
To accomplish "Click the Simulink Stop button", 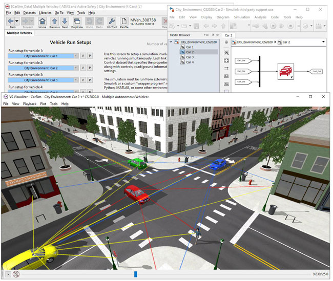I will tap(290, 26).
